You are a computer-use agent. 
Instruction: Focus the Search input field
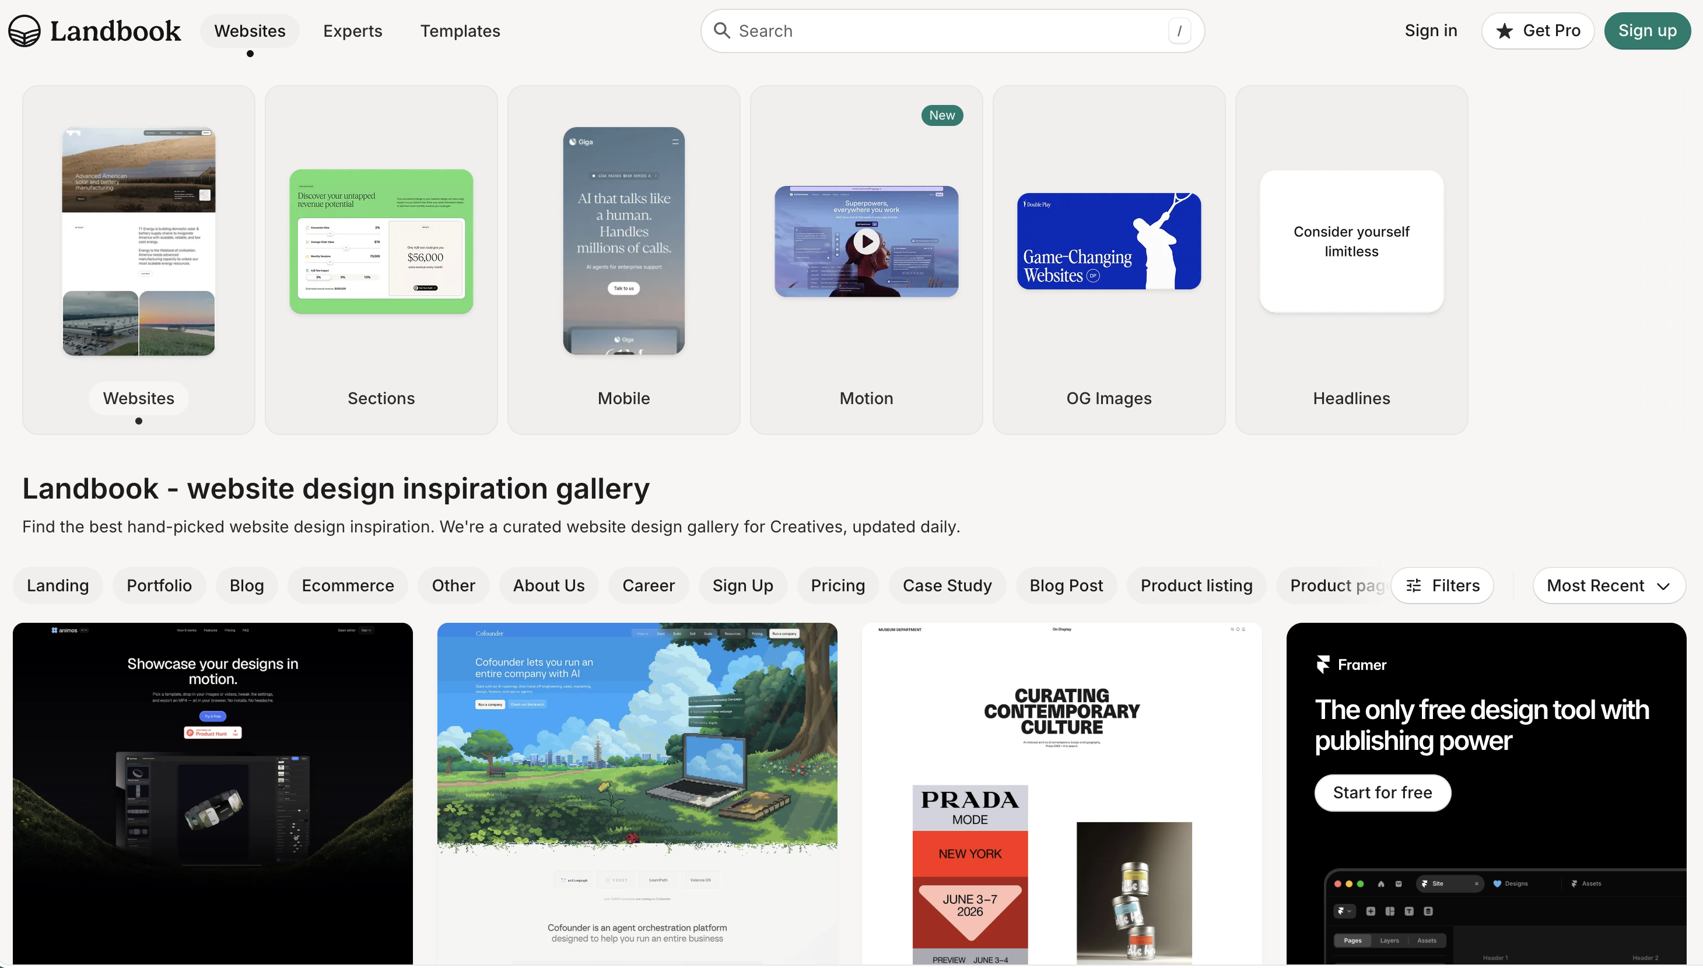coord(952,30)
